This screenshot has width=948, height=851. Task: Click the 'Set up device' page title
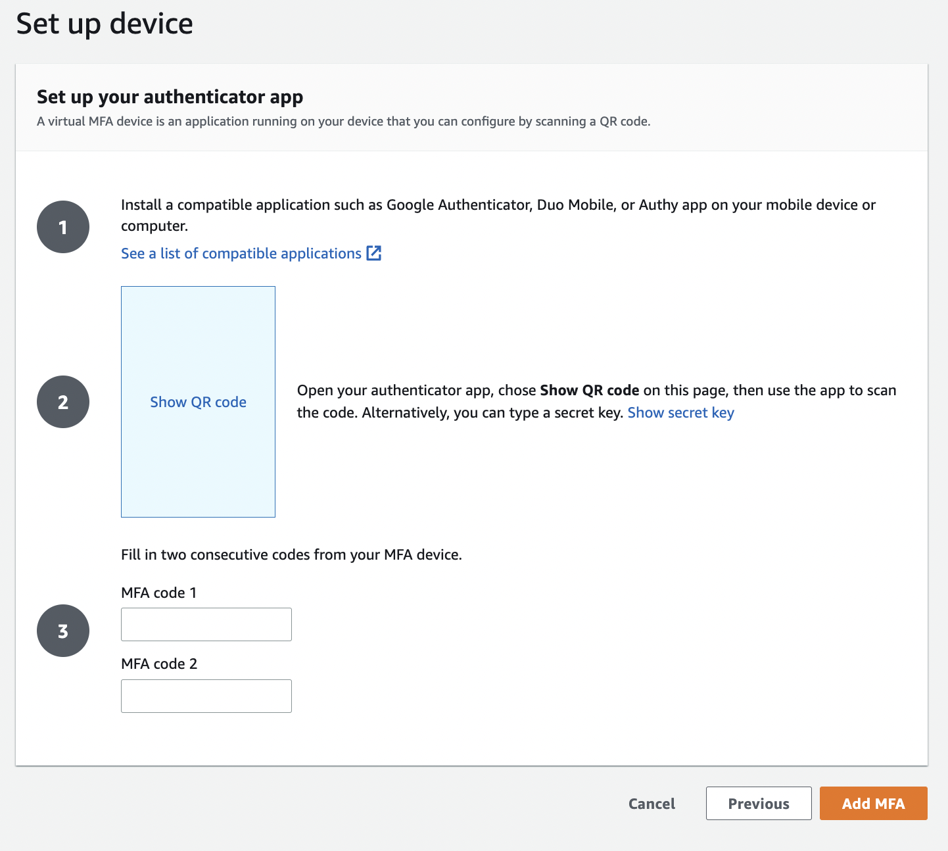pos(105,24)
